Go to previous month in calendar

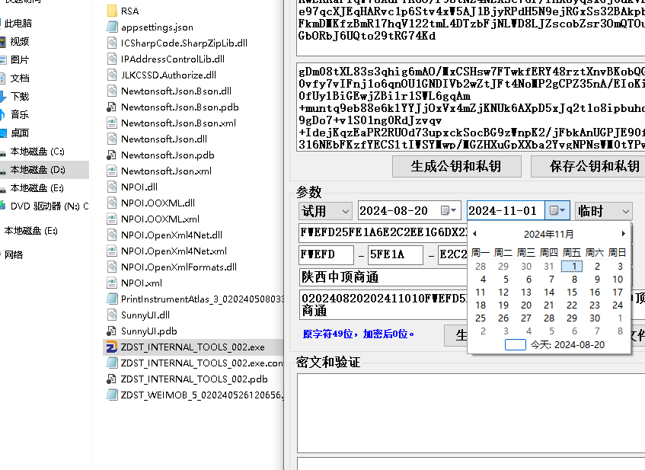coord(475,234)
